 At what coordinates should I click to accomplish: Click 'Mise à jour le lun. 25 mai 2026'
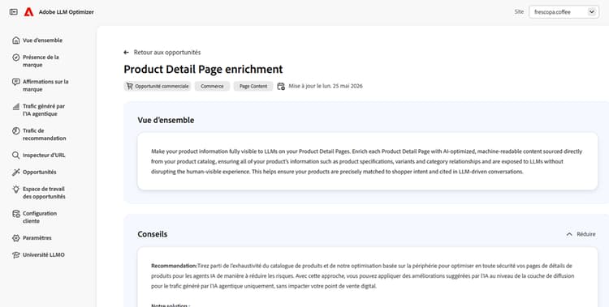pyautogui.click(x=326, y=86)
